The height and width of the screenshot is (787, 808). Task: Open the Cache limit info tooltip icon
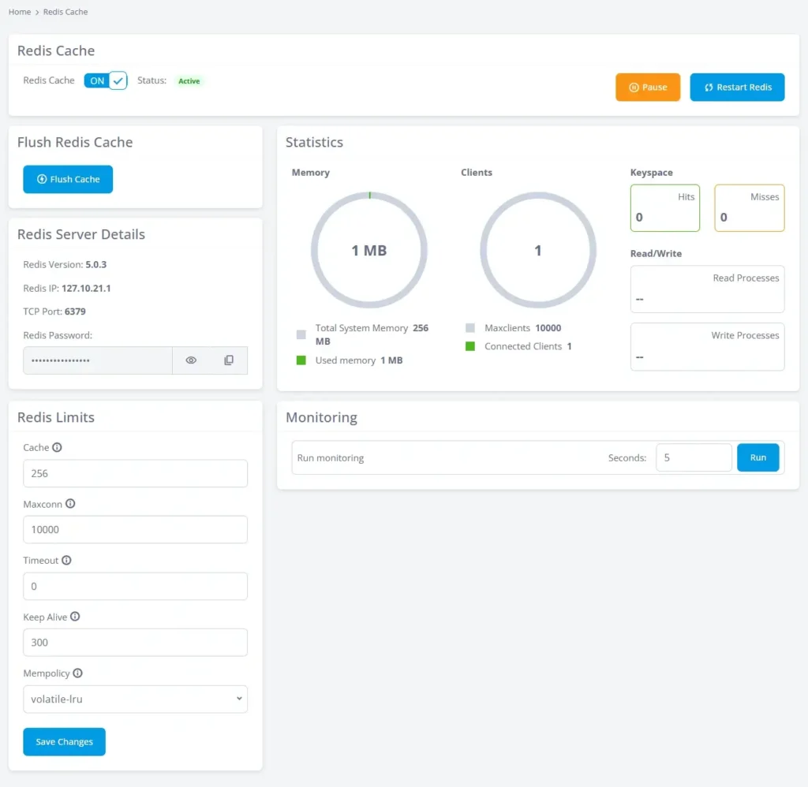56,447
